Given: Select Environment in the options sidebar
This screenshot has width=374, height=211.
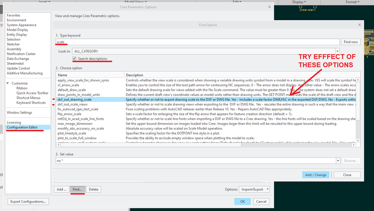Looking at the screenshot, I should coord(16,20).
